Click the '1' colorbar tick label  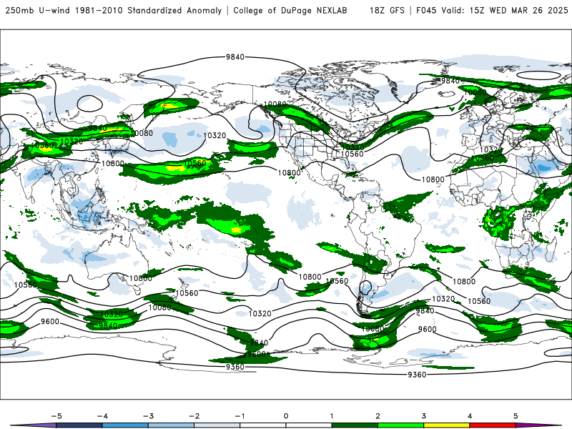332,416
